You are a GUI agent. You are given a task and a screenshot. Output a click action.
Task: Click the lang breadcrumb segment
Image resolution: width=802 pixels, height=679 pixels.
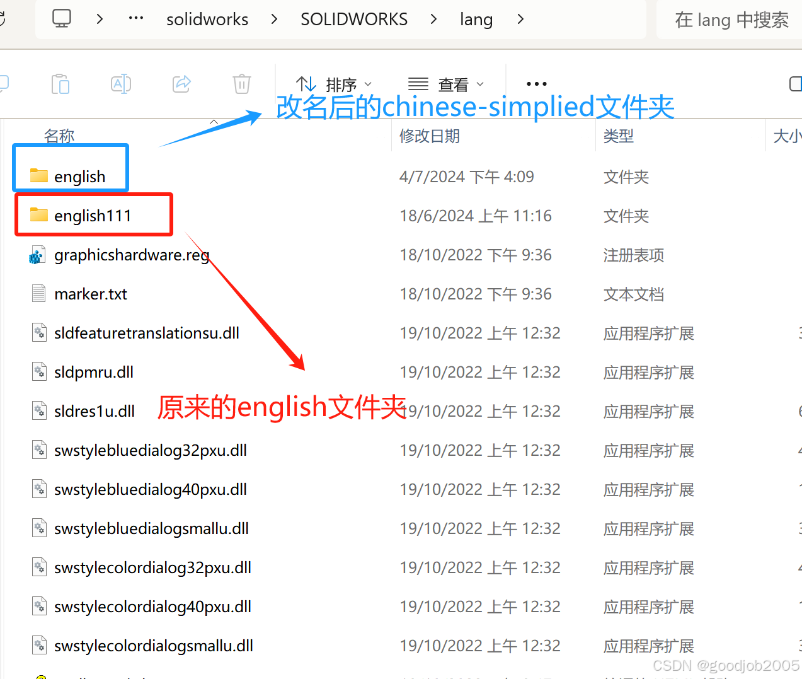476,20
